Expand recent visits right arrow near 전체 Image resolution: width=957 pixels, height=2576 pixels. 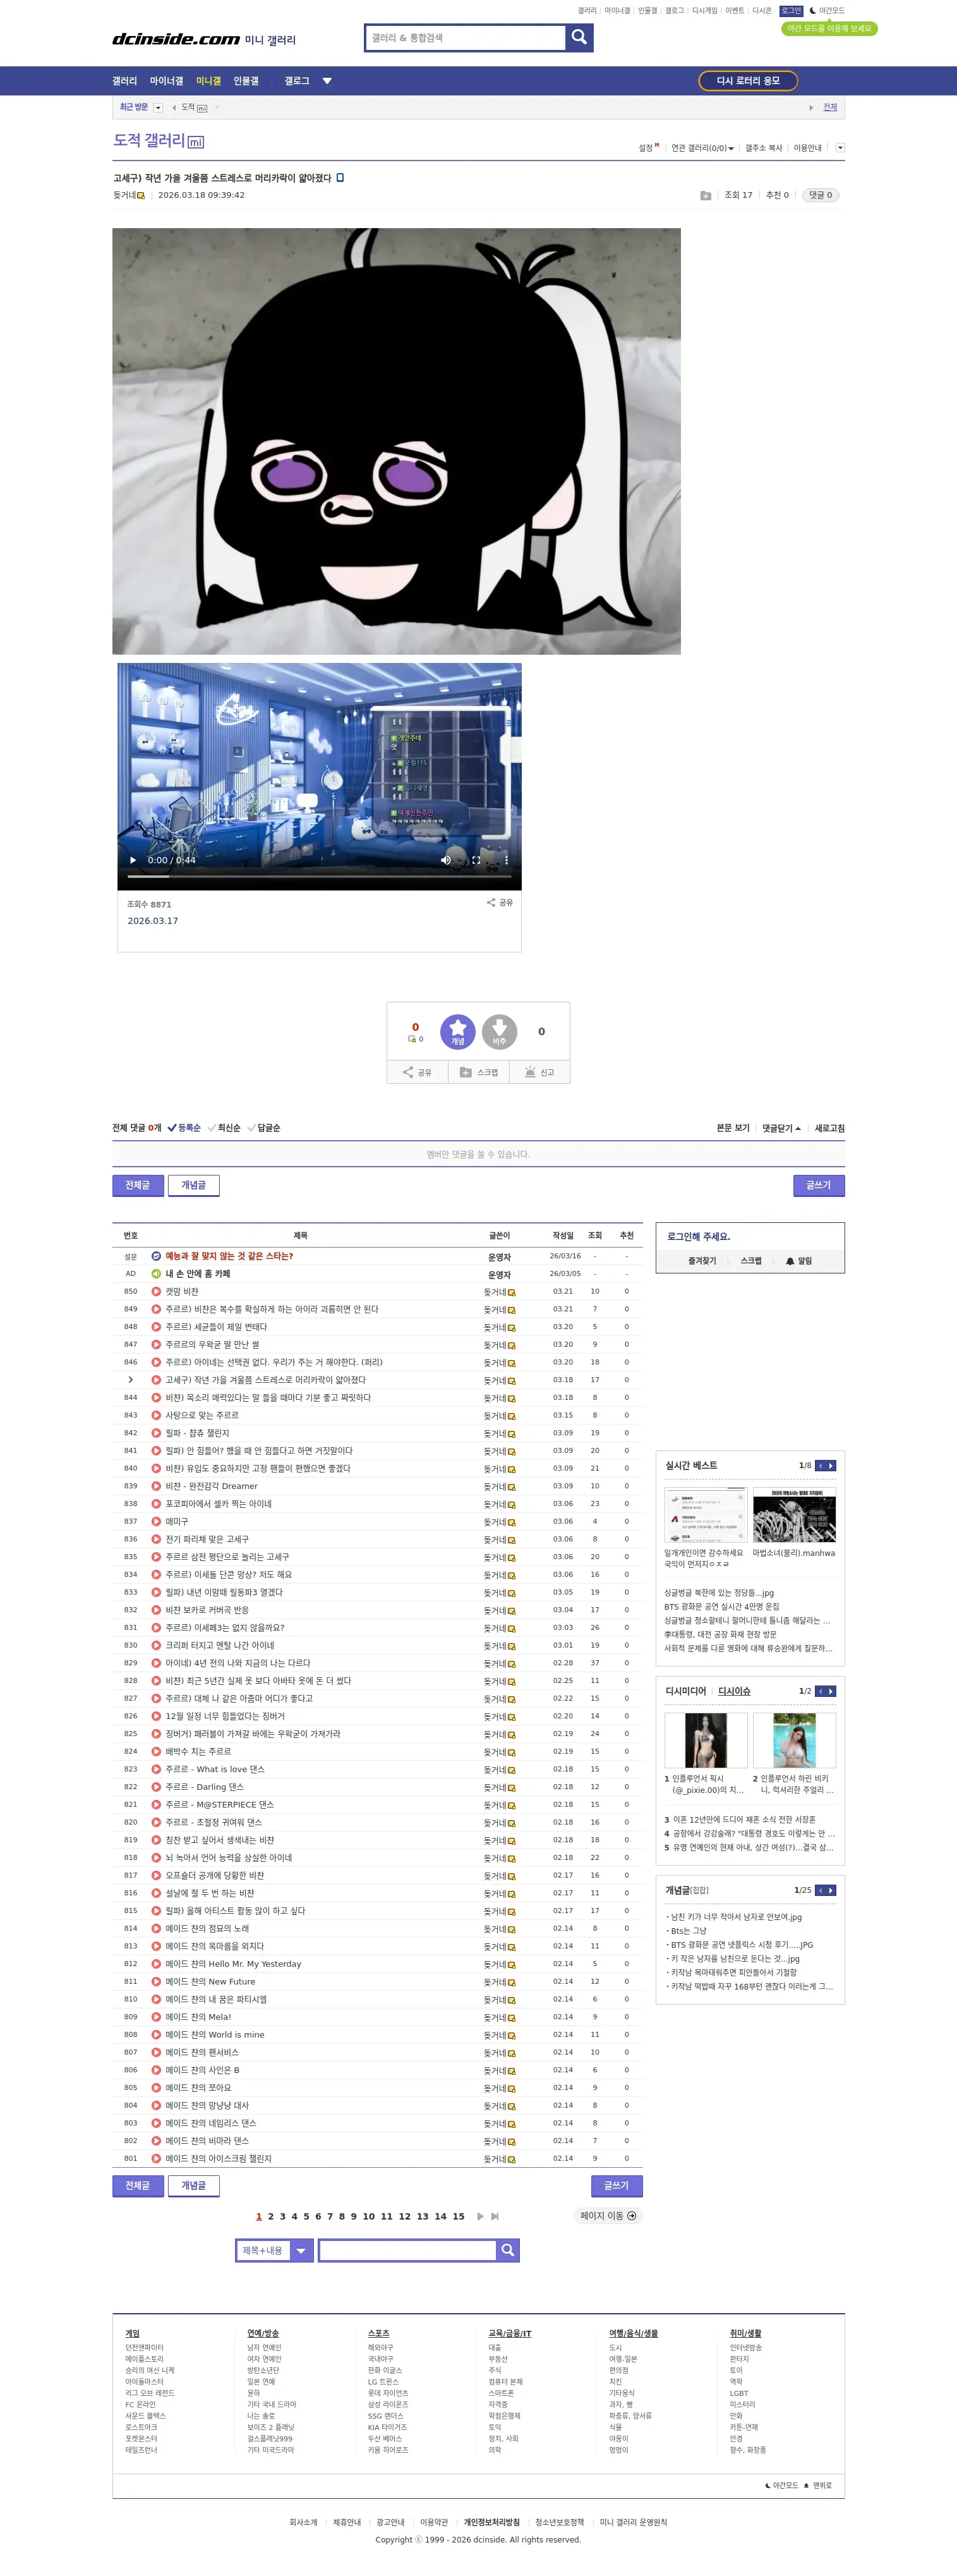tap(811, 108)
